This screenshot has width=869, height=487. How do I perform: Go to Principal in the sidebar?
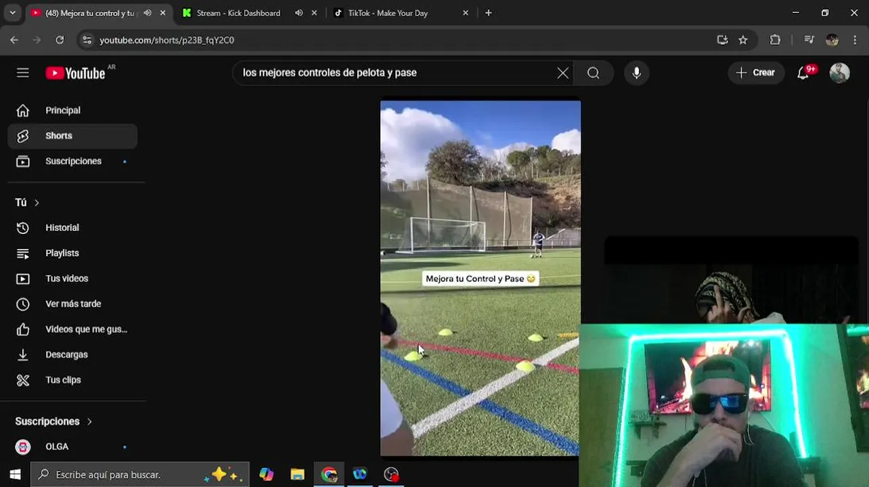point(72,110)
